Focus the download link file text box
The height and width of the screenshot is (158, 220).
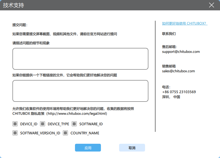80,91
